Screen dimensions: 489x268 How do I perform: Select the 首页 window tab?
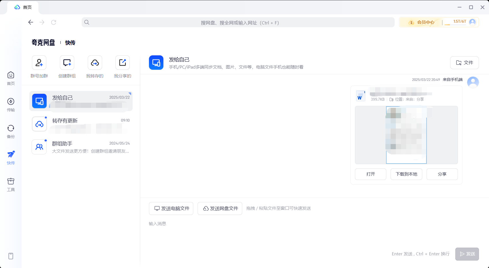point(23,7)
